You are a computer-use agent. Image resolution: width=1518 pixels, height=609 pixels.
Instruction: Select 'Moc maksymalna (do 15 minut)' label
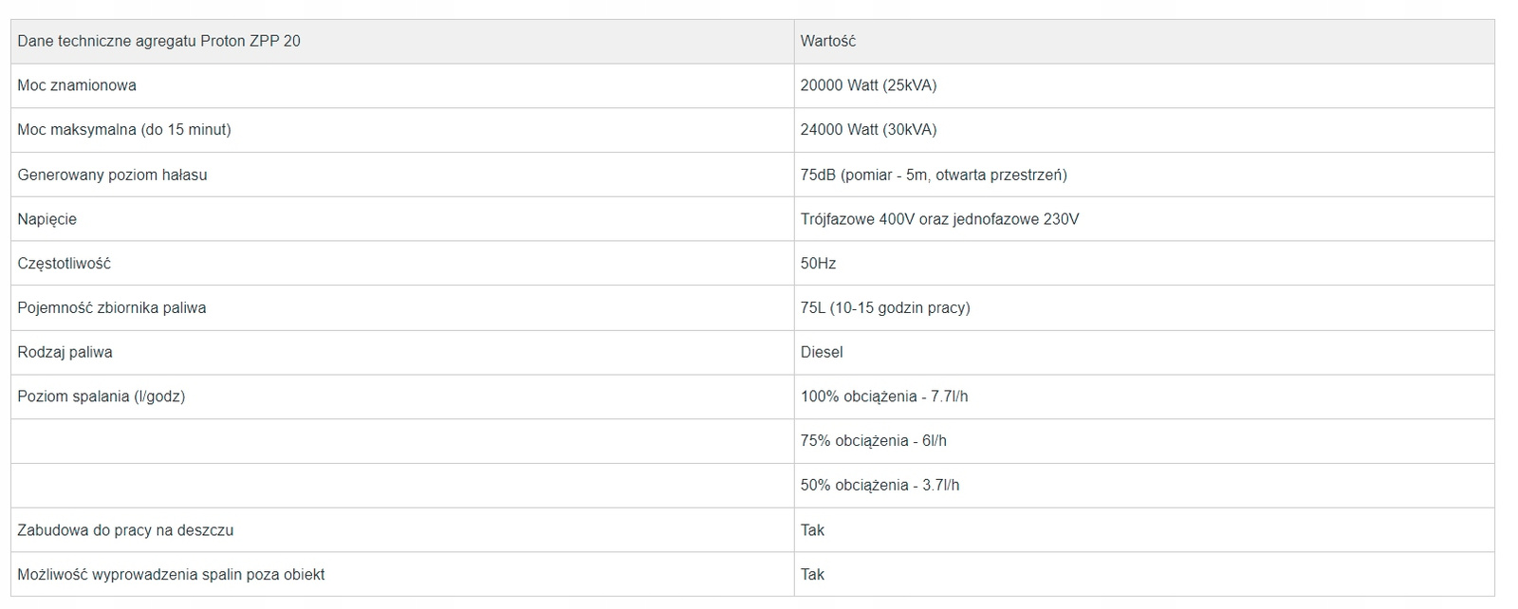124,130
